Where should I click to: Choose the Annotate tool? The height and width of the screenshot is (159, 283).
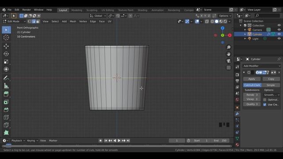pos(6,78)
